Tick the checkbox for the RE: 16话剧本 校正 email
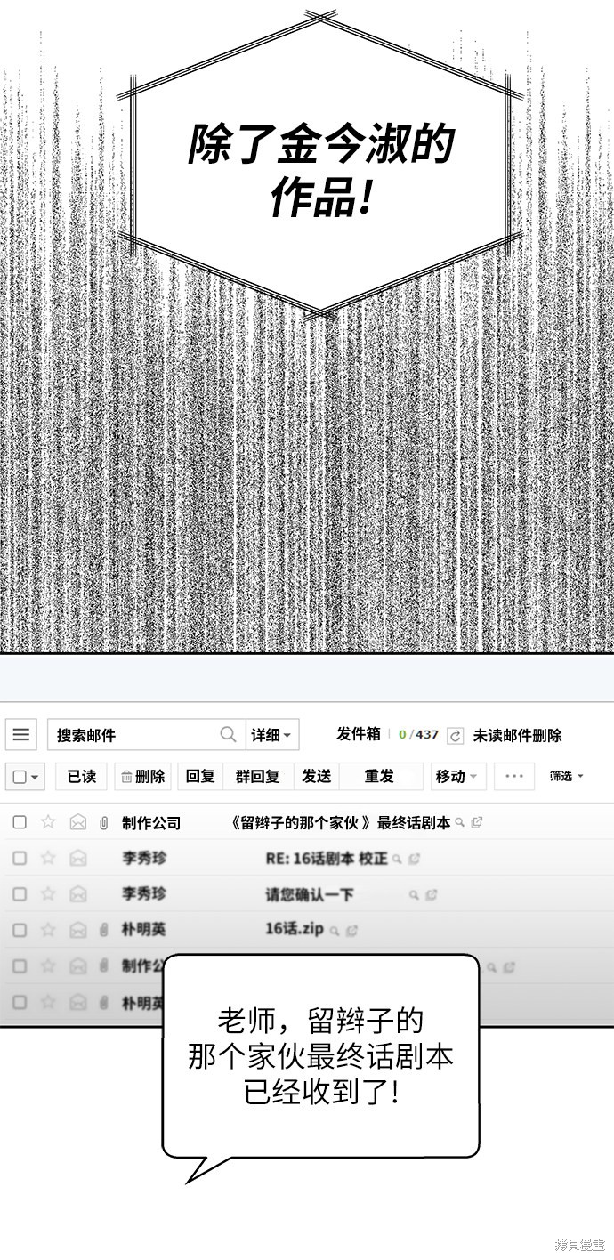 coord(20,858)
